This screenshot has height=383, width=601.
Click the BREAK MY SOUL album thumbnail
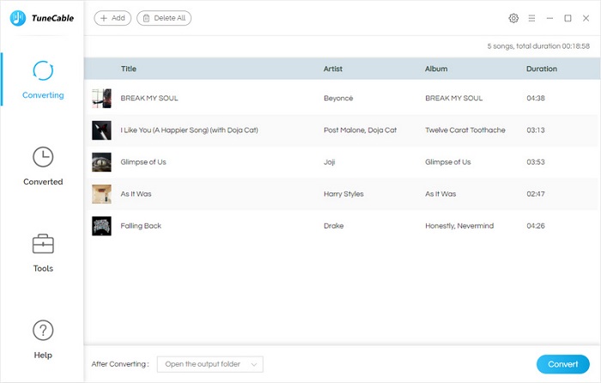pyautogui.click(x=101, y=98)
